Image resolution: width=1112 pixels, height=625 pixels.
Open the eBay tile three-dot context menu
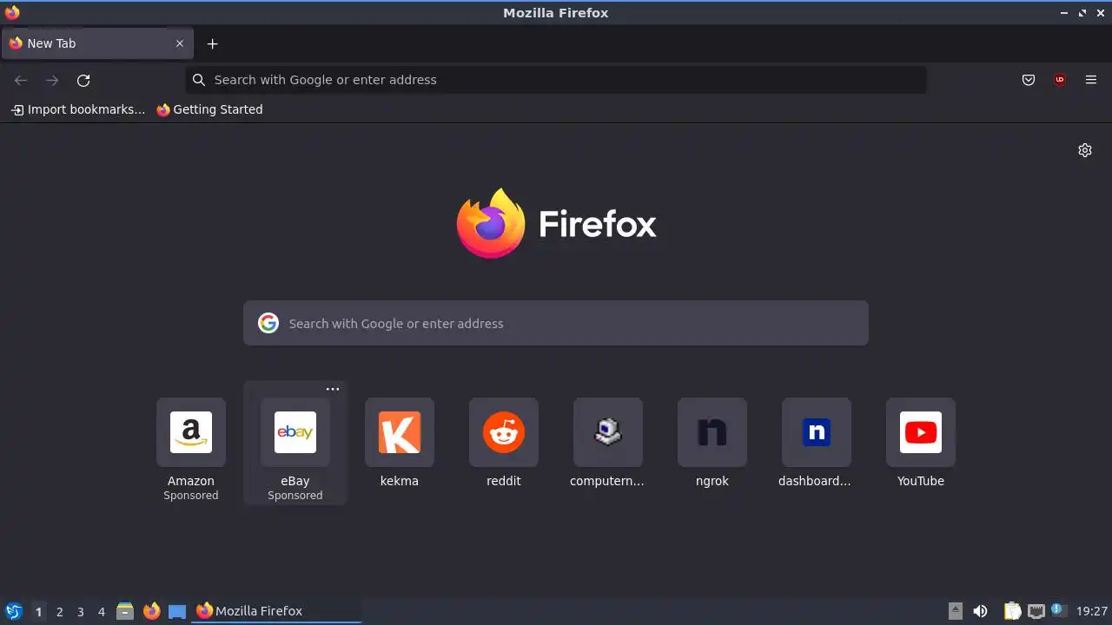333,389
